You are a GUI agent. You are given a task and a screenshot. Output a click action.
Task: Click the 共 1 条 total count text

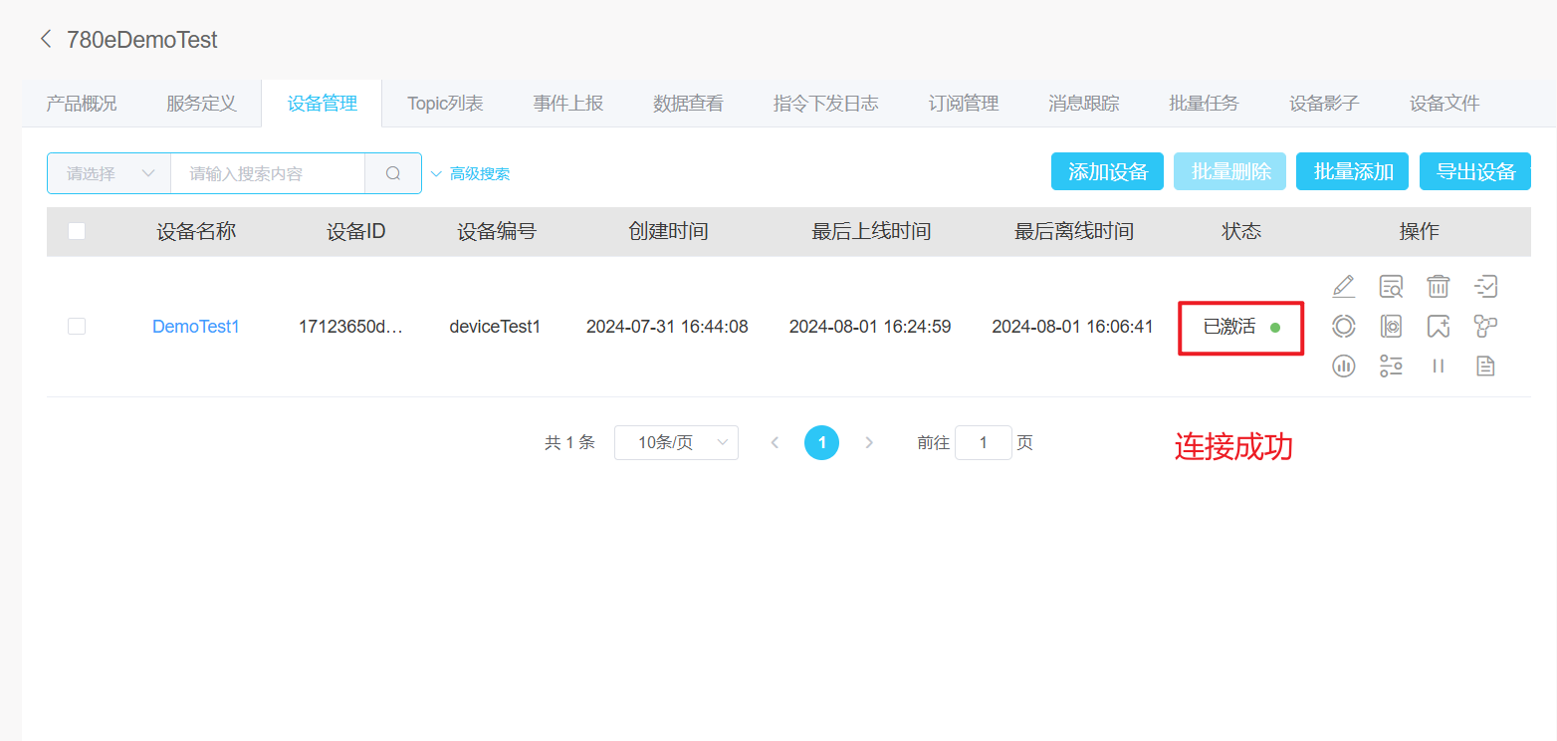[x=569, y=443]
